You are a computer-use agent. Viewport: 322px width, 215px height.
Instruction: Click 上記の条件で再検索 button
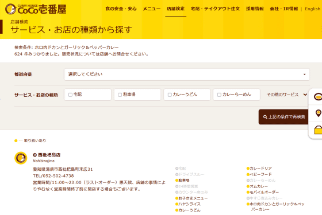click(283, 117)
